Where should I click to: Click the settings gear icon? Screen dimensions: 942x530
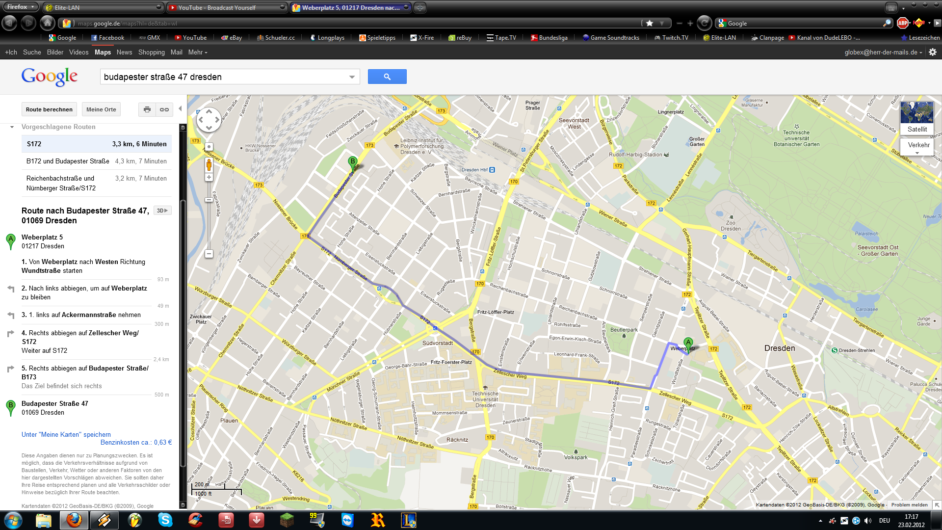(933, 52)
